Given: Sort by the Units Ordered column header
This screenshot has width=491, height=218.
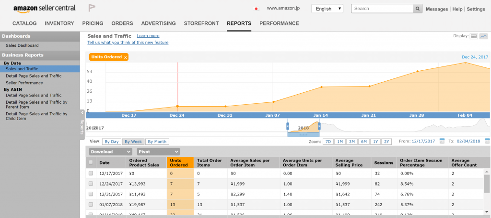Looking at the screenshot, I should coord(180,163).
